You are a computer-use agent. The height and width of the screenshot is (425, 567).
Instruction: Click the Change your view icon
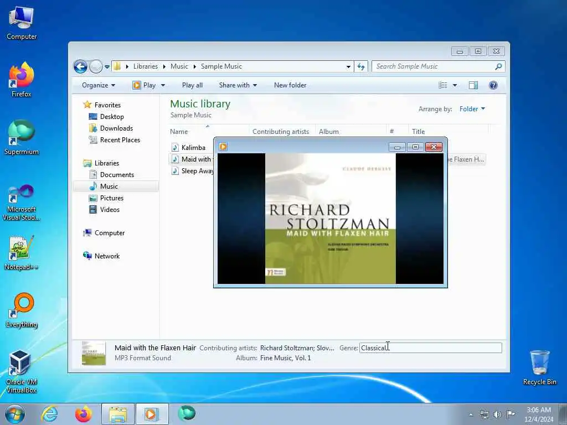442,85
